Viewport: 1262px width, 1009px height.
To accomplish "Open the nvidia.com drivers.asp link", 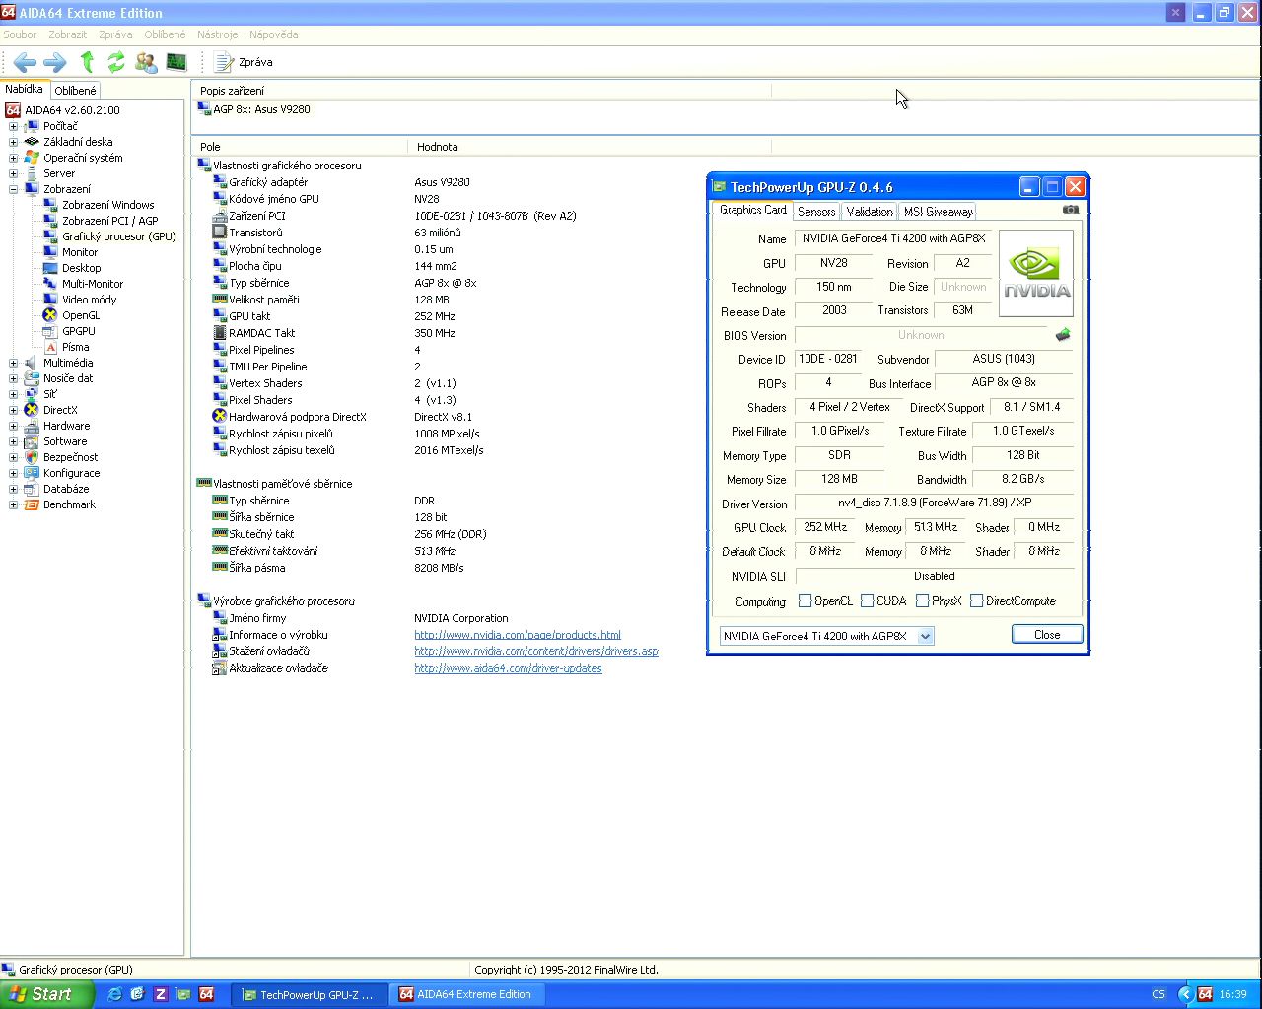I will 536,651.
